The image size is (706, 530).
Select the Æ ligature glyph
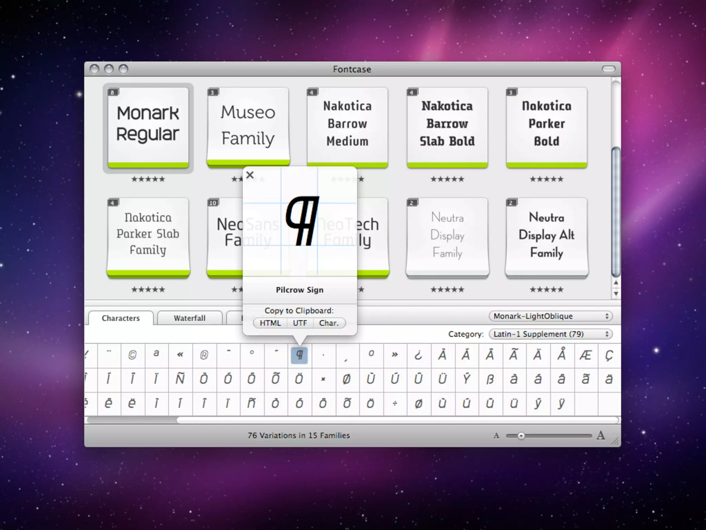(x=585, y=355)
